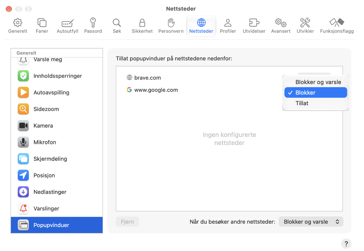Image resolution: width=364 pixels, height=251 pixels.
Task: Open help with the question mark button
Action: (346, 244)
